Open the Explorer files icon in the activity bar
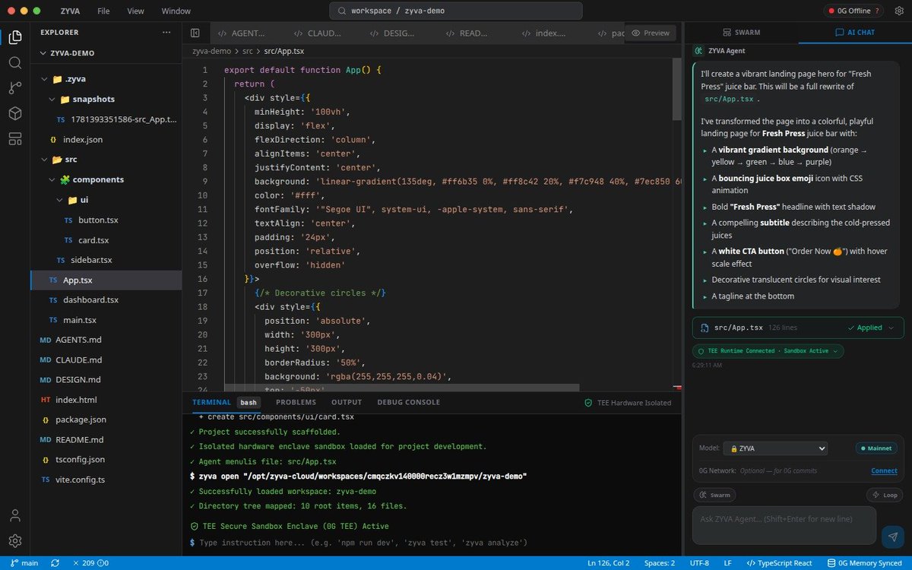The width and height of the screenshot is (912, 570). (x=15, y=37)
